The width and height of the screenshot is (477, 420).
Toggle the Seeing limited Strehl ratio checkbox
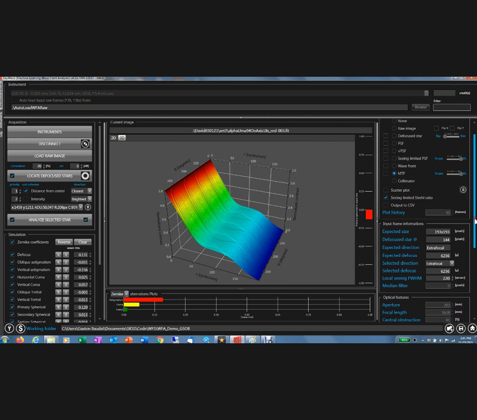click(385, 198)
